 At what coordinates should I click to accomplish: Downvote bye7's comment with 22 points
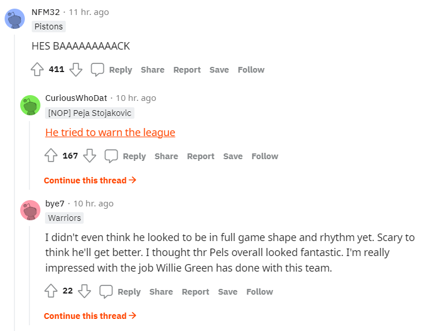84,292
